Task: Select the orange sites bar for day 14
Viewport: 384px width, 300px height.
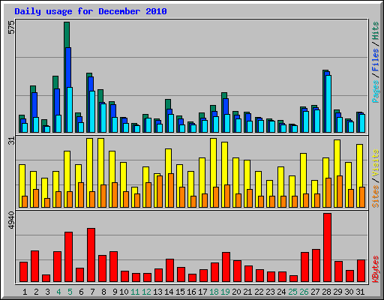Action: 171,190
